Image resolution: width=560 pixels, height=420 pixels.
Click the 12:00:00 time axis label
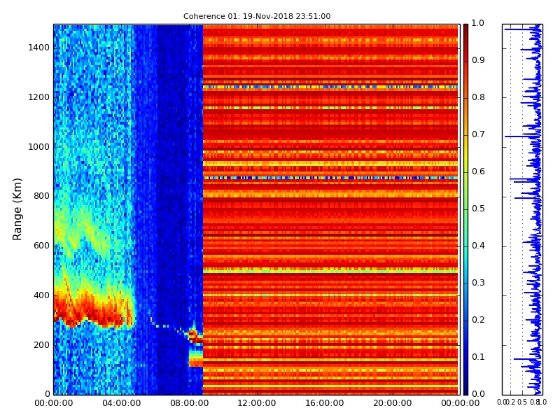[257, 404]
